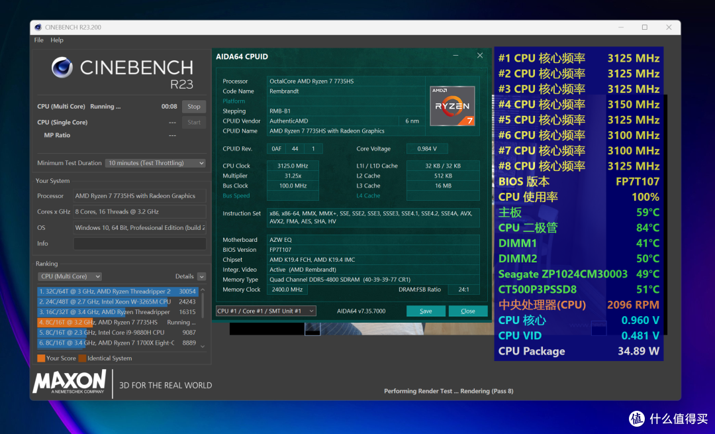Click the CPU Clock 3125.0 MHz value
The image size is (715, 434).
[x=293, y=166]
